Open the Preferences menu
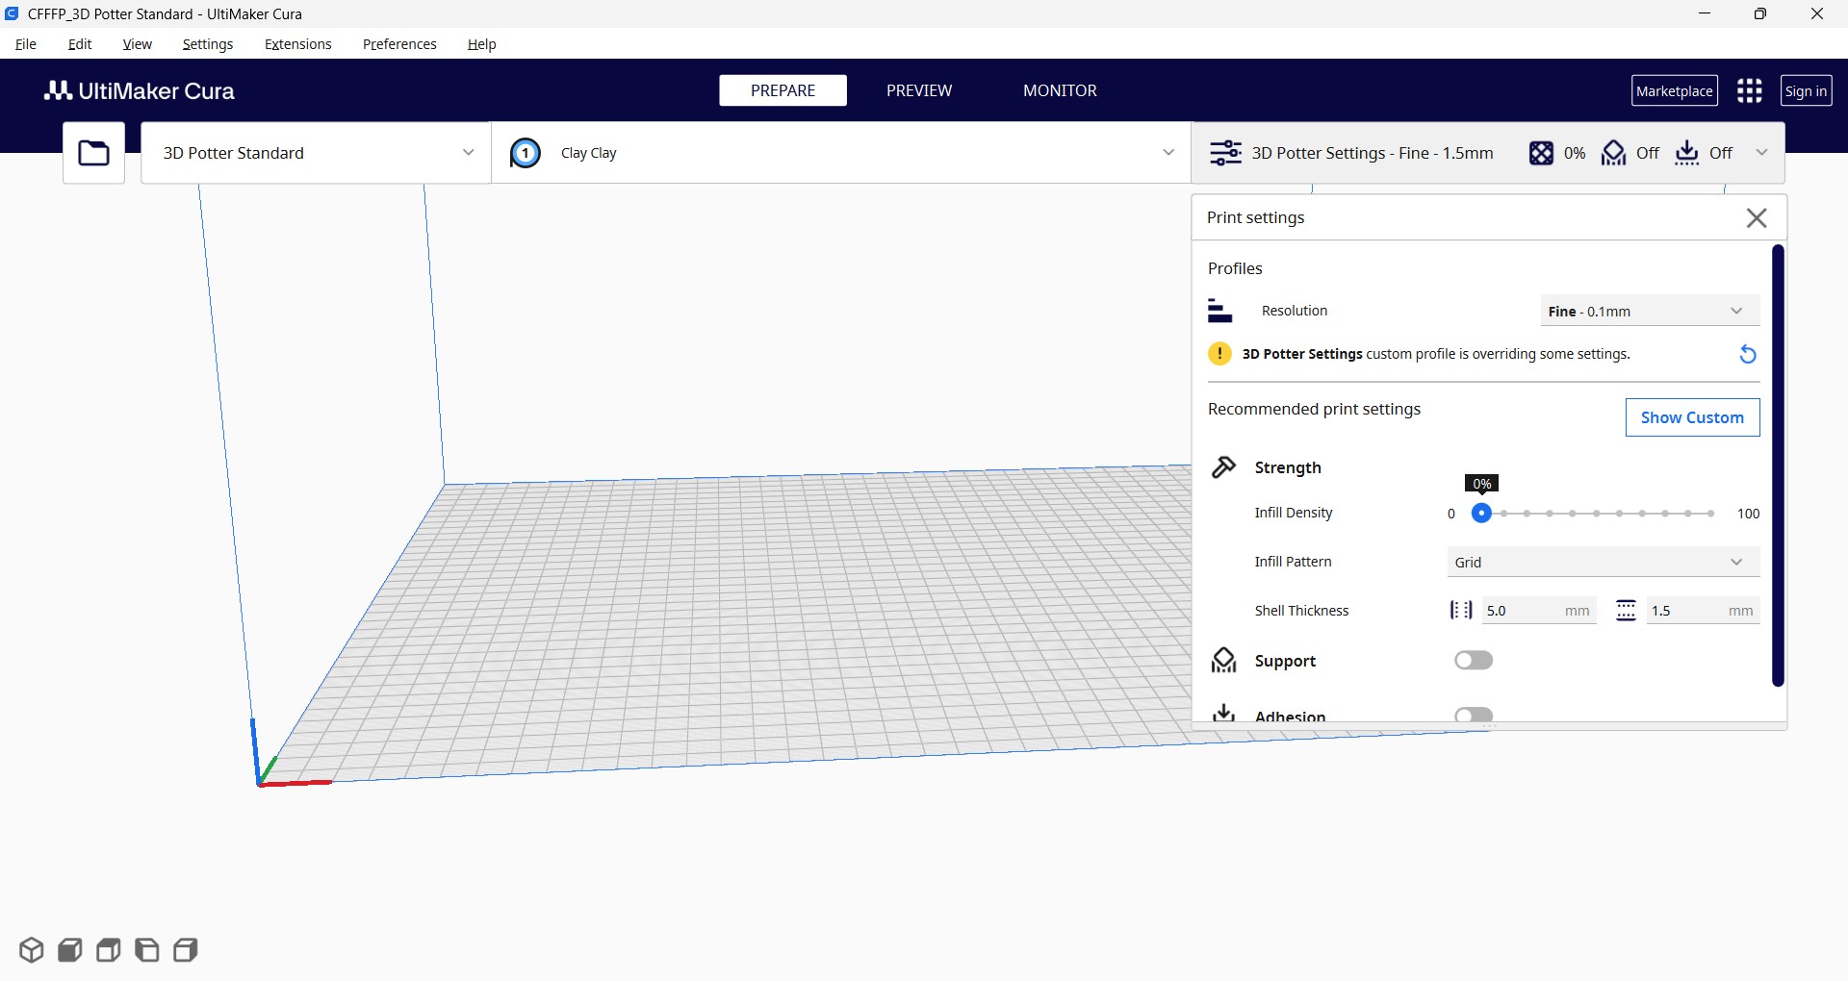 399,44
